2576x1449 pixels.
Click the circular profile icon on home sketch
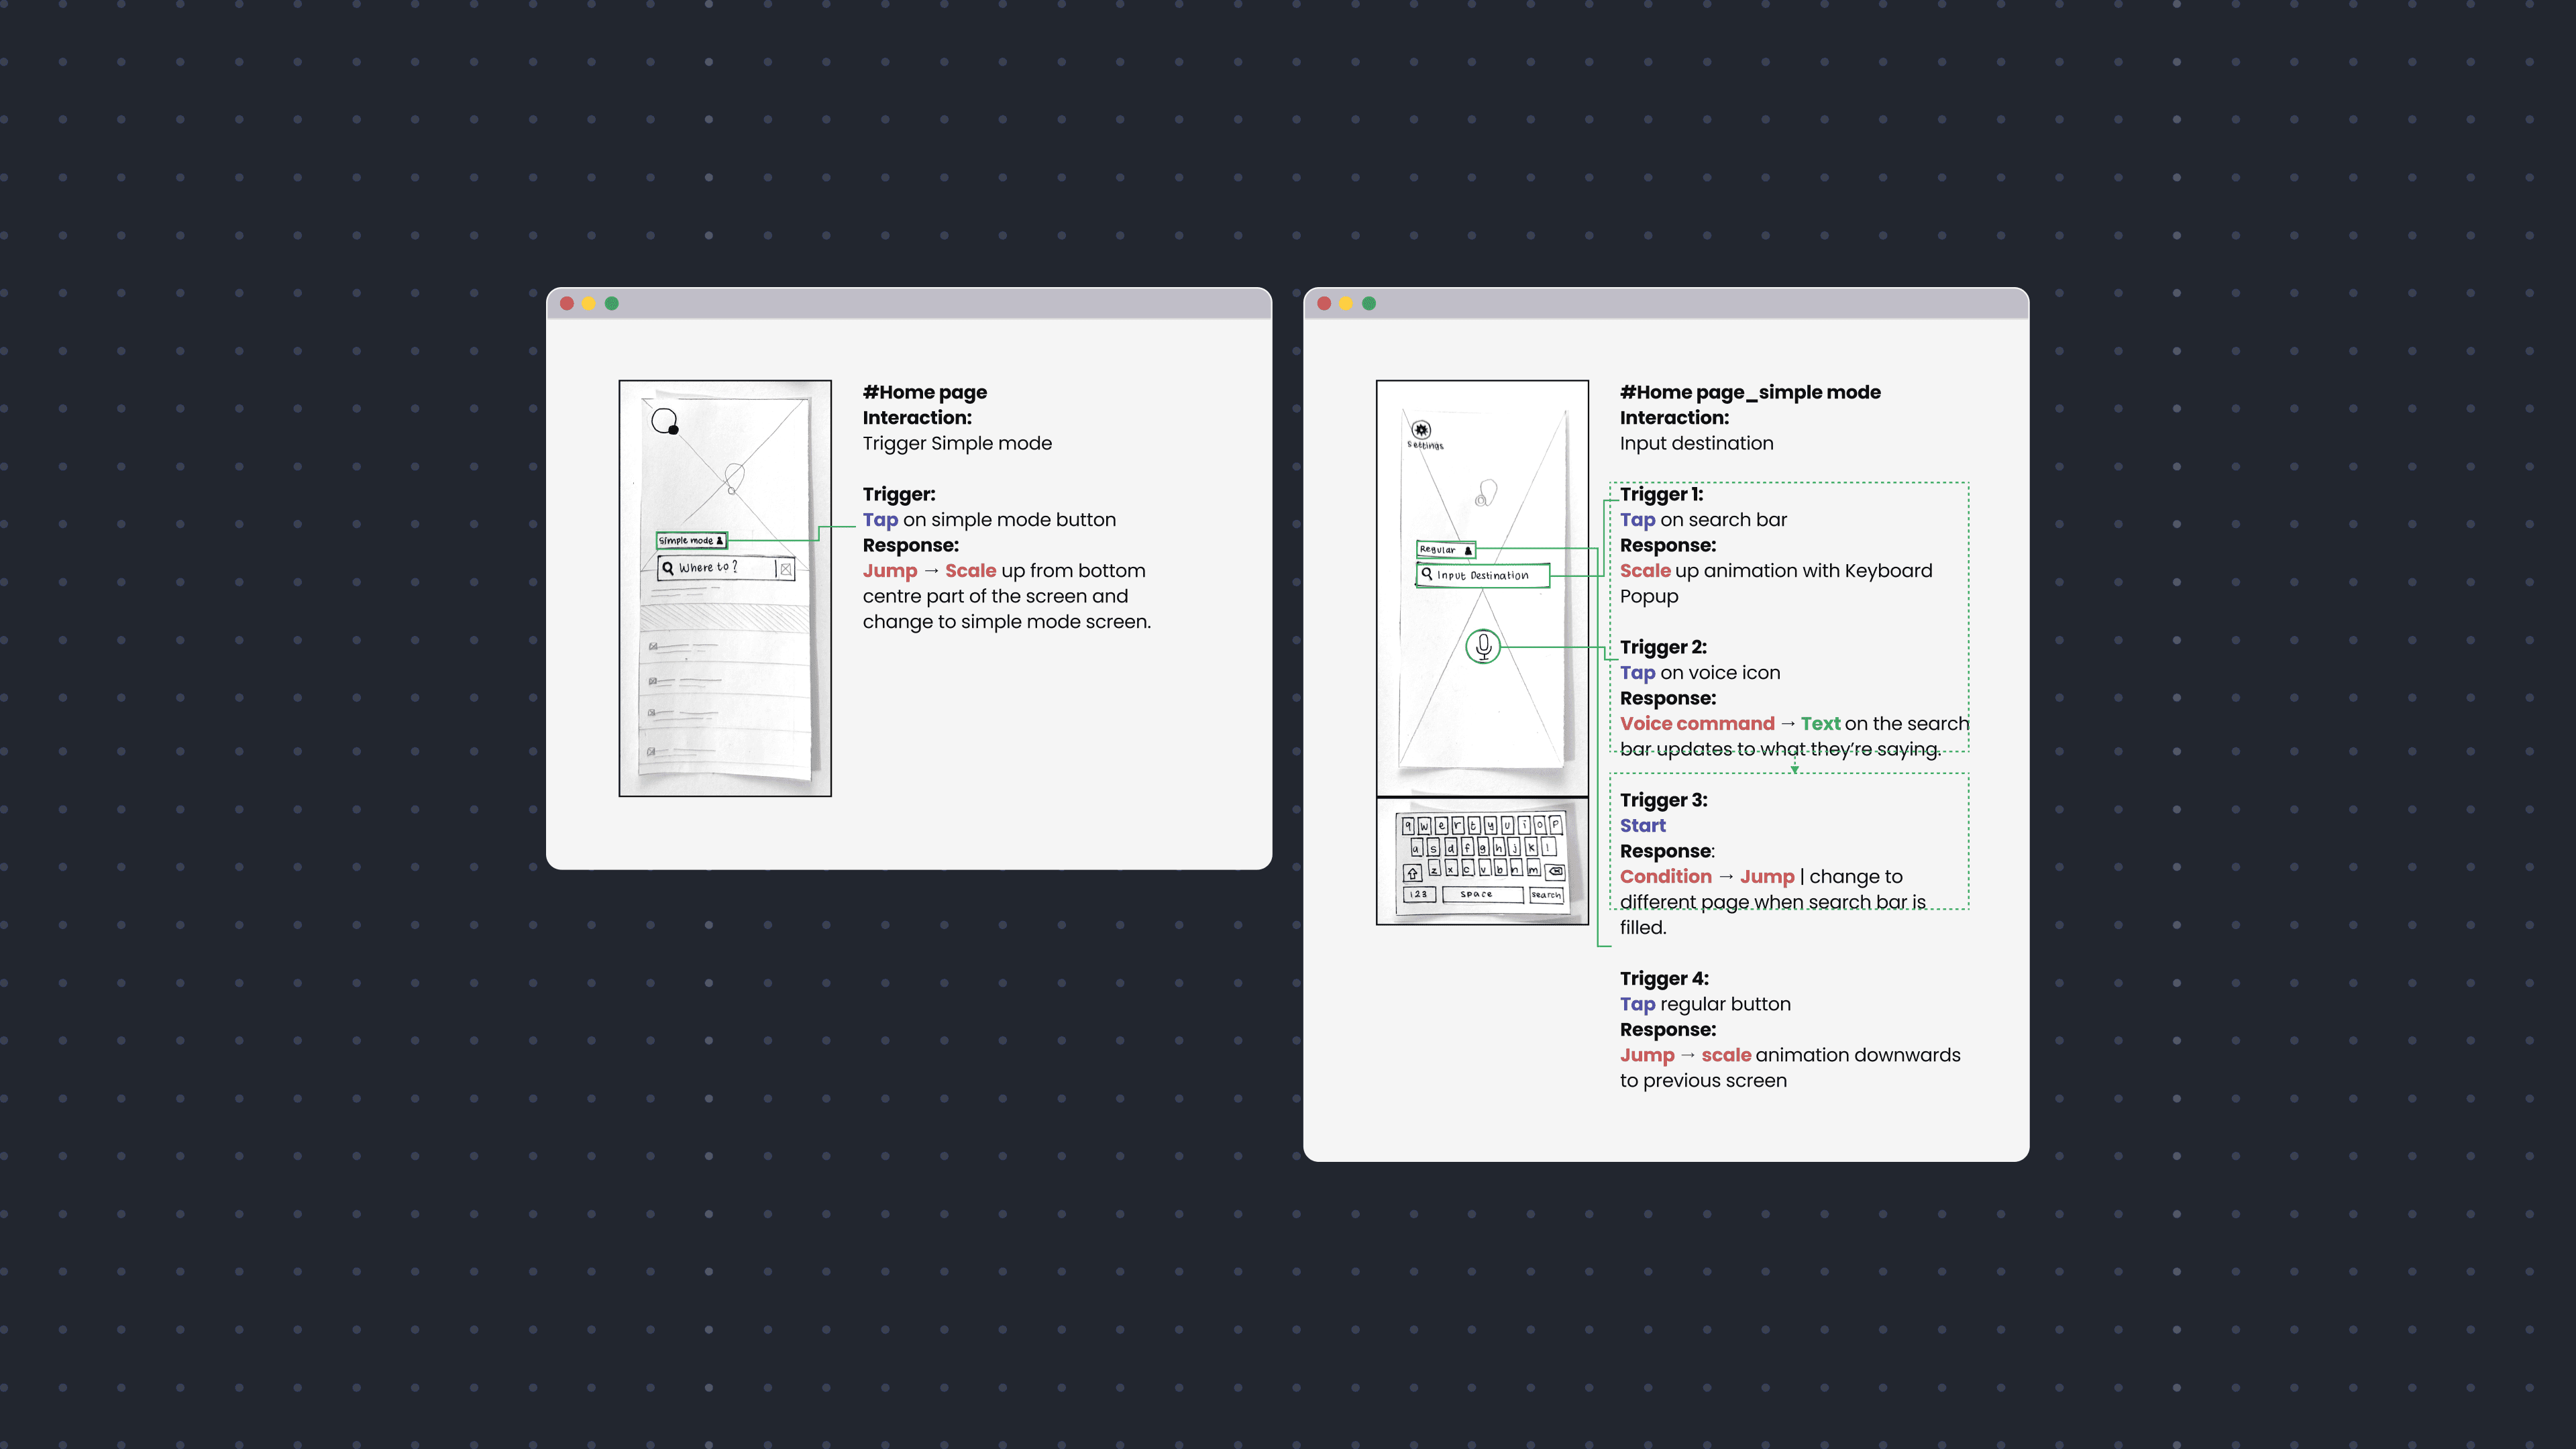(x=664, y=421)
